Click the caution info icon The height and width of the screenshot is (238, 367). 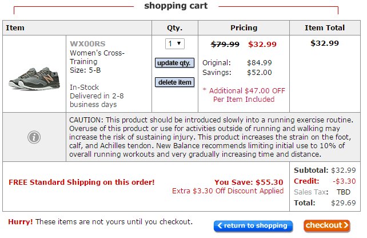pyautogui.click(x=34, y=137)
